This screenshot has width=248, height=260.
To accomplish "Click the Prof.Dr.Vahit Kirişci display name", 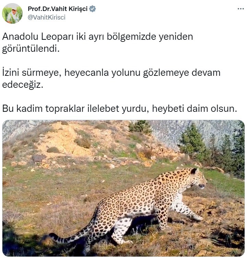I will tap(58, 9).
